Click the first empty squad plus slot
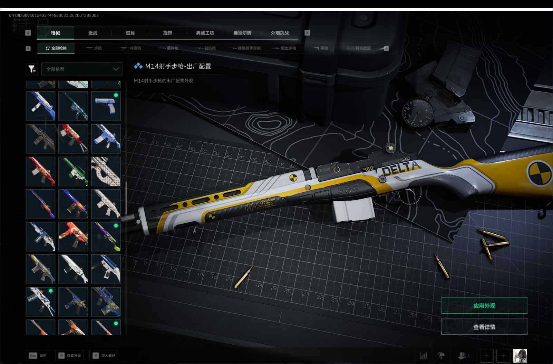 [486, 356]
